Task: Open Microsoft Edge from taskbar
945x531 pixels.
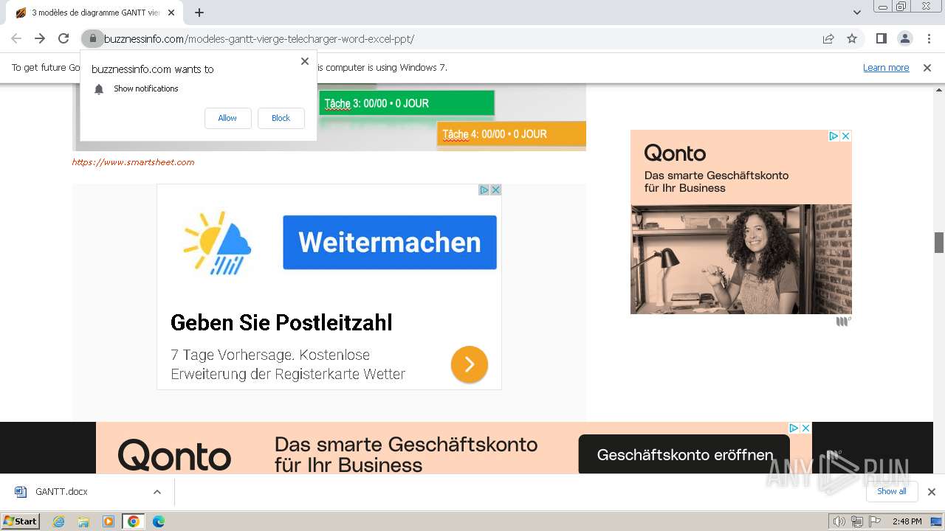Action: click(x=159, y=521)
